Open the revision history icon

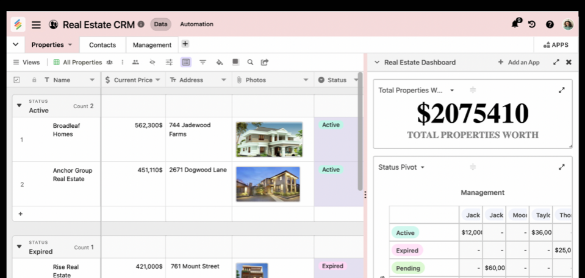(532, 24)
